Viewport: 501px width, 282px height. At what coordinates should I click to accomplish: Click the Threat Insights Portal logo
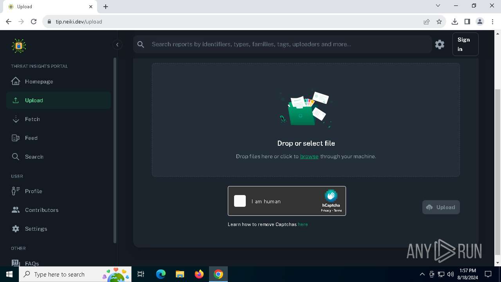click(x=18, y=46)
